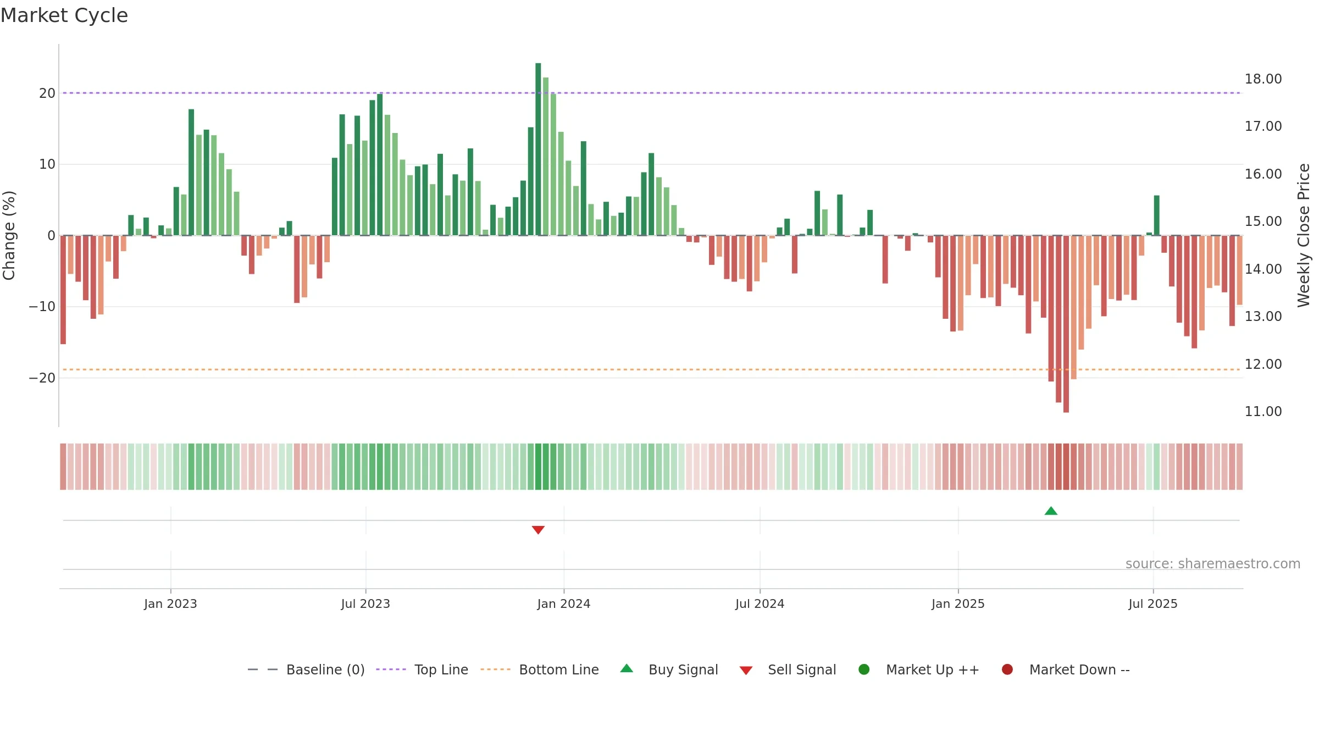Click the lowest red bar below the bottom line
Viewport: 1319px width, 742px height.
[x=1066, y=324]
